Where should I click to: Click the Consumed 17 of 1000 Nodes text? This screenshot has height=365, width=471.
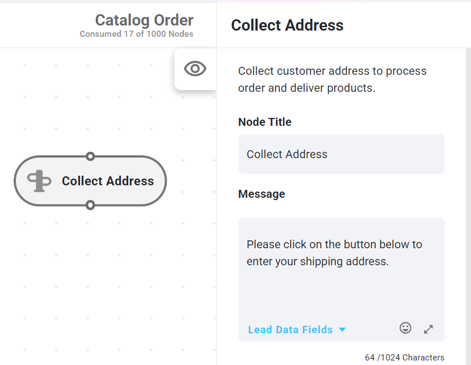pos(136,34)
